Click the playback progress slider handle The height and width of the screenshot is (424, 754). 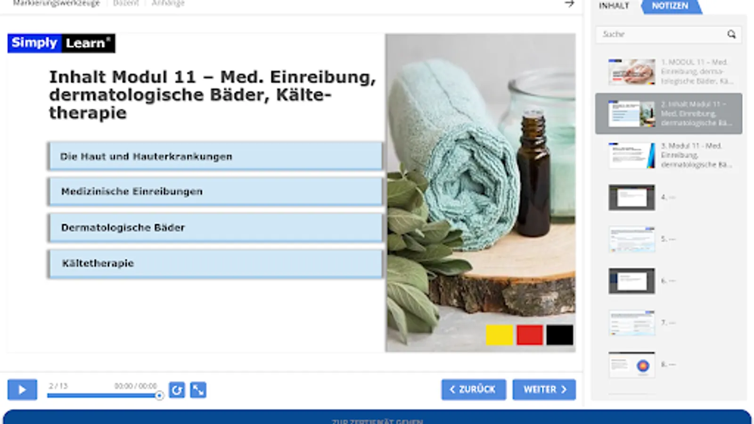pyautogui.click(x=159, y=396)
